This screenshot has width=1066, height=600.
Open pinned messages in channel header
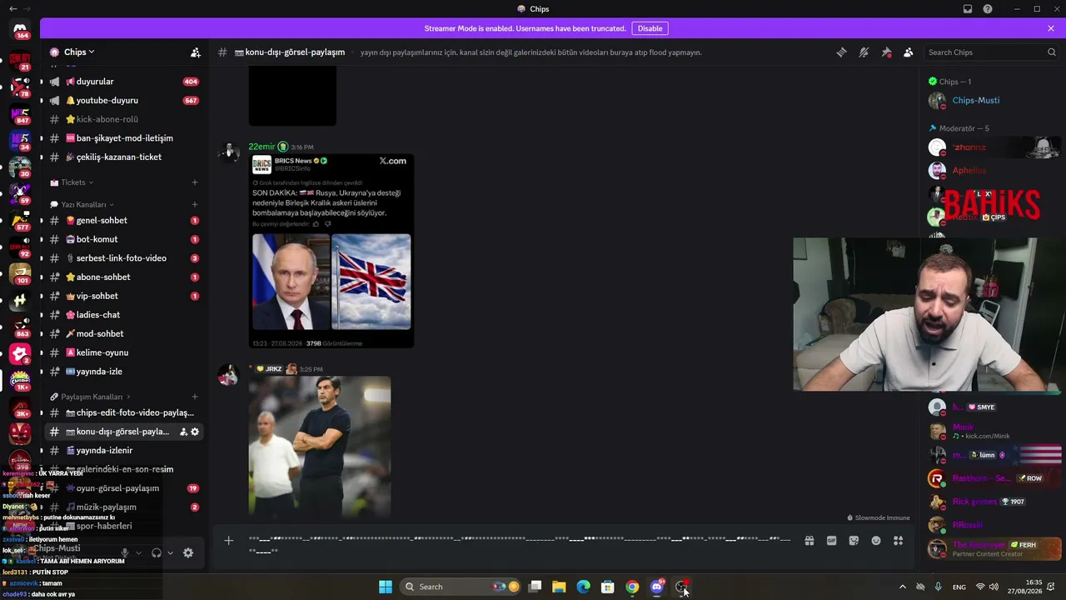886,52
